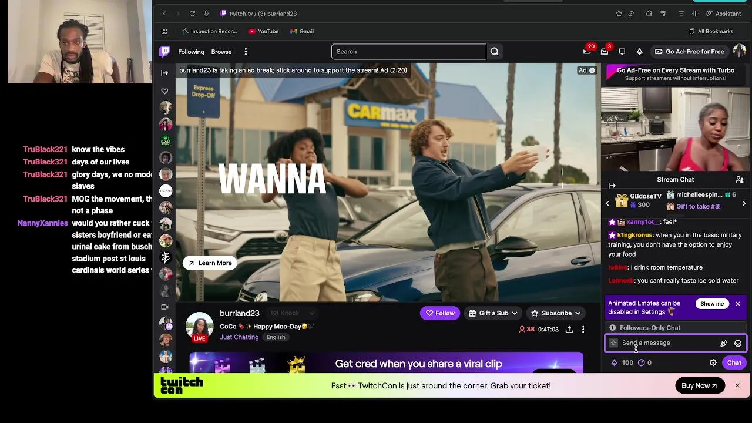Screen dimensions: 752x423
Task: Click Buy Now TwitchCon button
Action: pos(699,386)
